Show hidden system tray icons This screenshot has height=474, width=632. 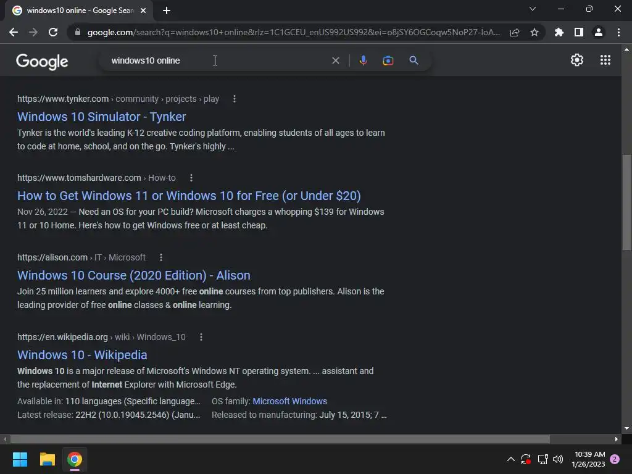(510, 459)
